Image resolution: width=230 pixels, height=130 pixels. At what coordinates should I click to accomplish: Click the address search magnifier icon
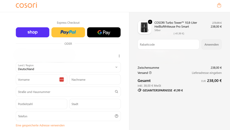(x=117, y=92)
